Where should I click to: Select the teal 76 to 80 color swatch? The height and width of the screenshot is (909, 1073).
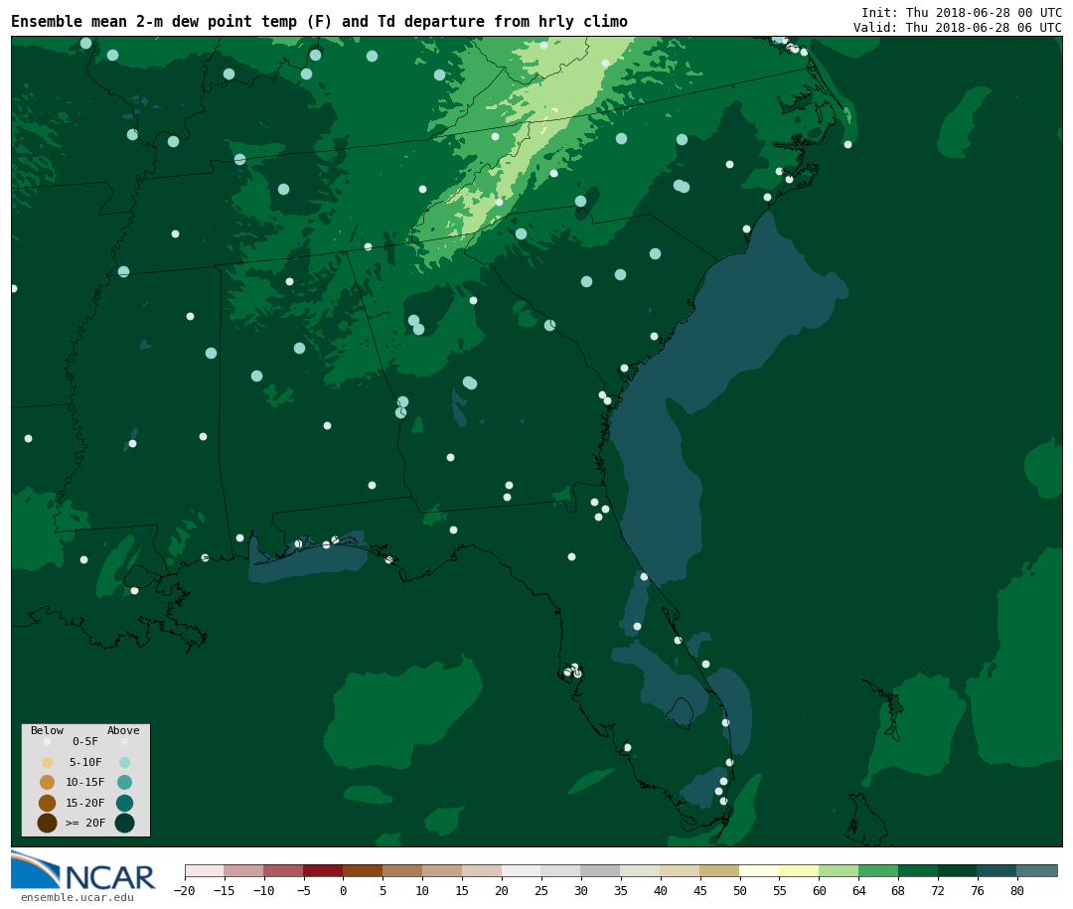[x=997, y=870]
